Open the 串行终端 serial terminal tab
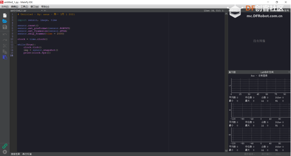The image size is (291, 156). coord(27,154)
